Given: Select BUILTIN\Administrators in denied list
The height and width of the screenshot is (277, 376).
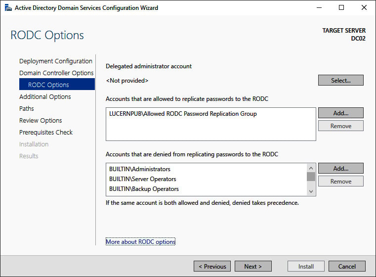Looking at the screenshot, I should pyautogui.click(x=139, y=169).
